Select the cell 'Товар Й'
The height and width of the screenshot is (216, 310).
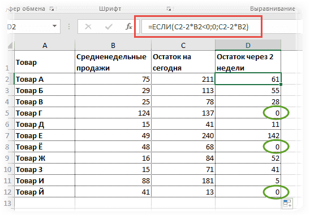pyautogui.click(x=45, y=192)
